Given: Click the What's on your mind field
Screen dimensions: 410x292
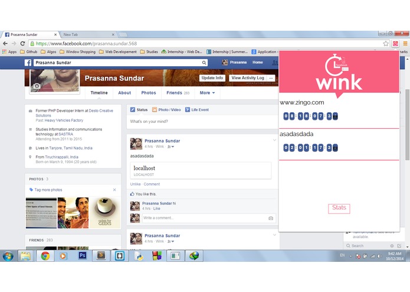Looking at the screenshot, I should (203, 122).
